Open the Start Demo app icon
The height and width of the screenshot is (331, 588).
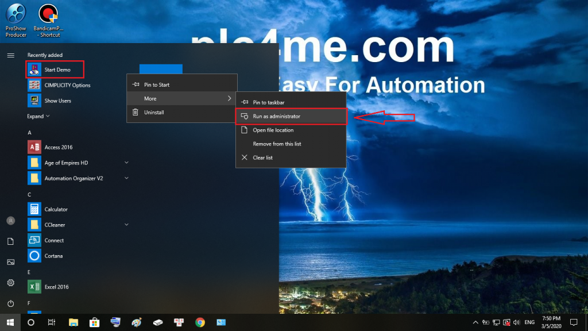[x=34, y=70]
